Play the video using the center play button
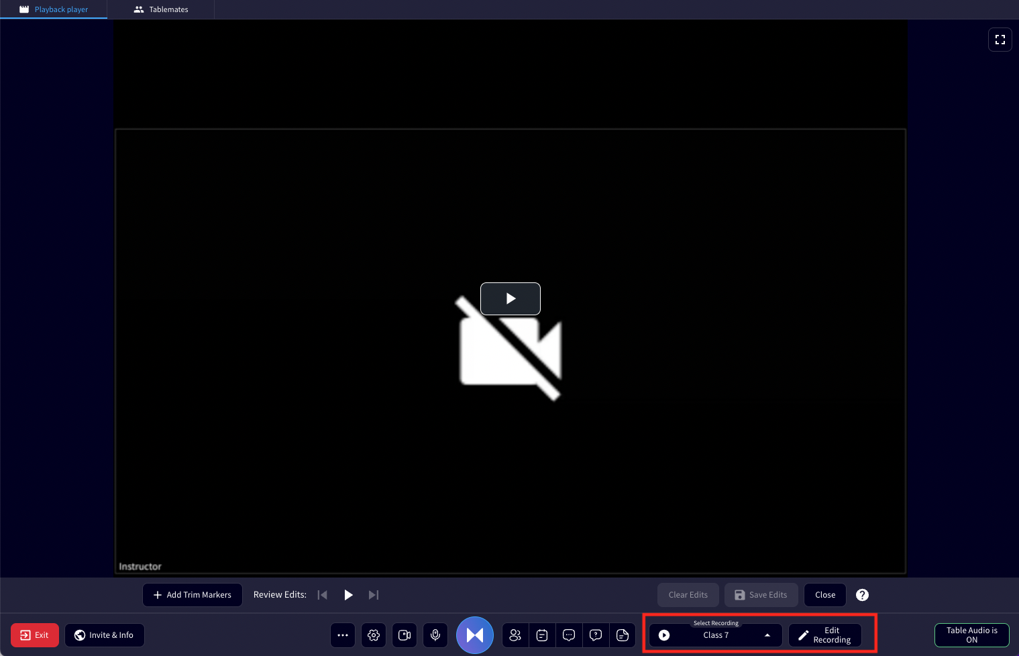Viewport: 1019px width, 656px height. coord(510,298)
